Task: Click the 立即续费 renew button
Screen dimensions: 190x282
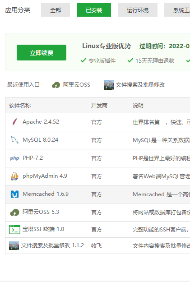Action: click(x=42, y=52)
